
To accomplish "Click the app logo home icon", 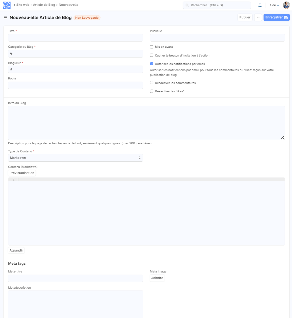I will (7, 5).
